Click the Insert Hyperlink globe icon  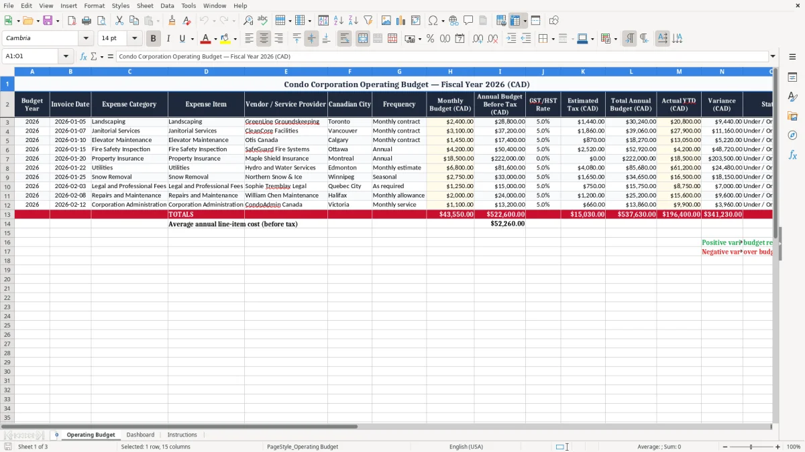click(x=453, y=21)
